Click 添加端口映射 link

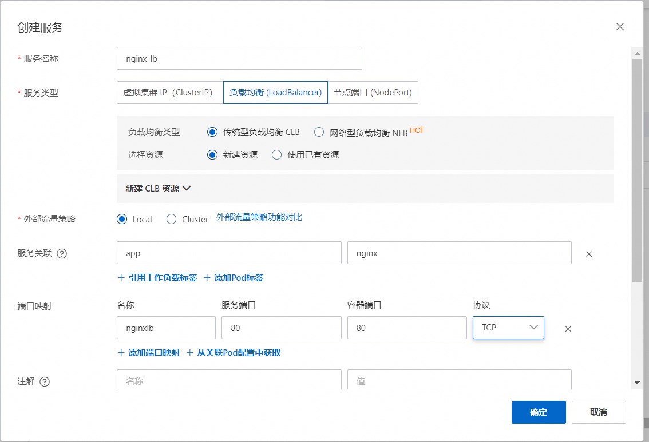pos(149,353)
